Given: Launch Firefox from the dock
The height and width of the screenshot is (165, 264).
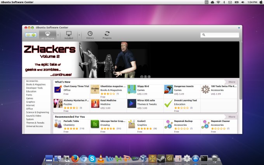Looking at the screenshot, I should (x=75, y=158).
